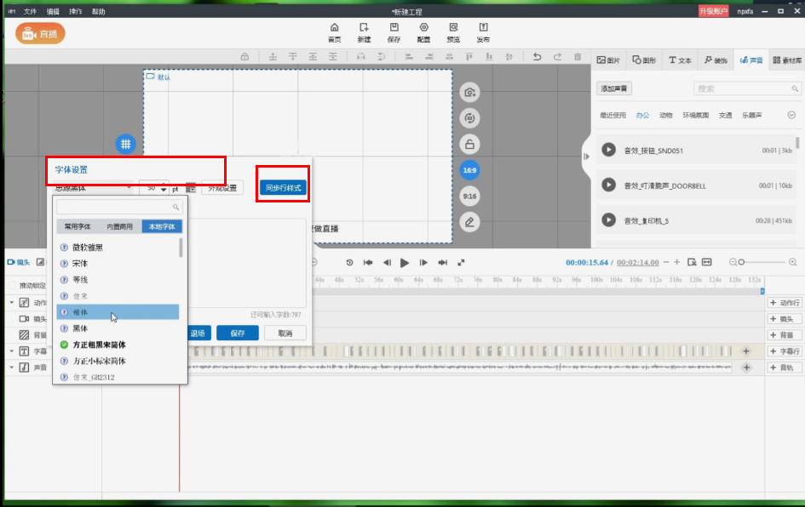Screen dimensions: 805x507
Task: Click the canvas lock icon beside the stage
Action: [x=469, y=144]
